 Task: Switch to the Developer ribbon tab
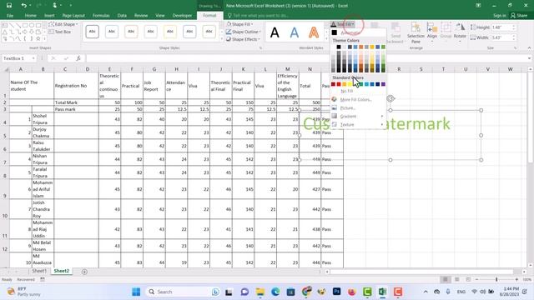coord(182,15)
